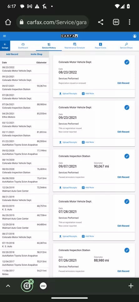This screenshot has height=302, width=139.
Task: Tap the browser home icon
Action: click(8, 22)
